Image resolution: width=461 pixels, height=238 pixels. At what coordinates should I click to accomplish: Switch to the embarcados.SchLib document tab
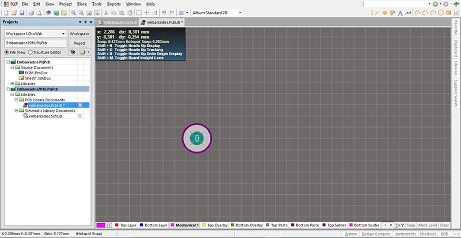(x=119, y=22)
